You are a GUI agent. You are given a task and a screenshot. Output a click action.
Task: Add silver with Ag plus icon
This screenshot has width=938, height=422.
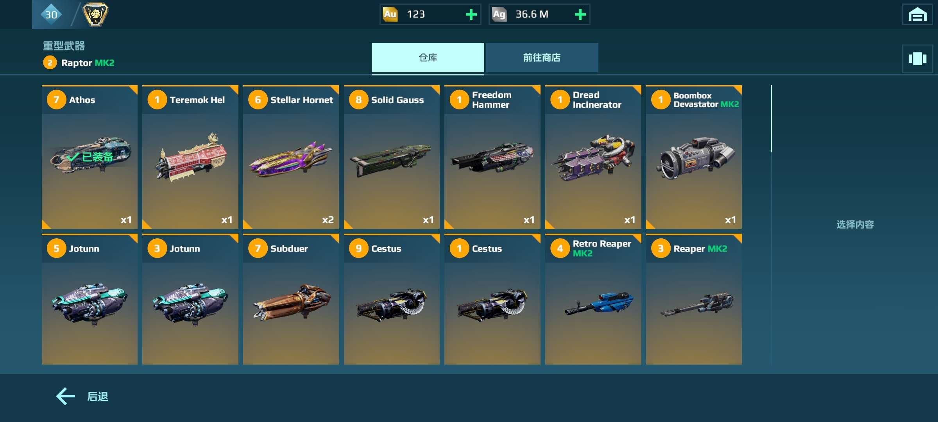pos(580,14)
